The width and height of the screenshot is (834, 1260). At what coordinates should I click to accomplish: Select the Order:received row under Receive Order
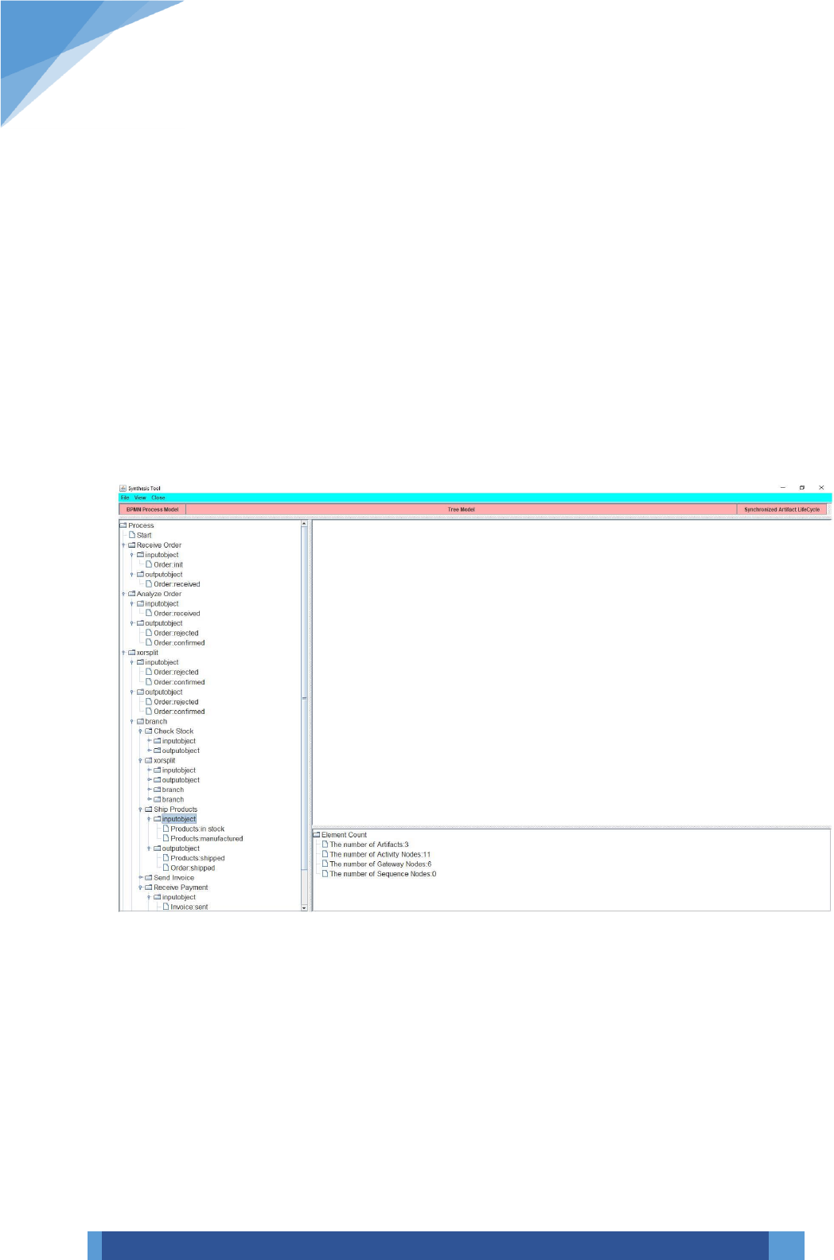click(x=173, y=584)
